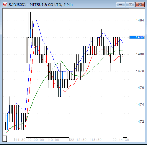Click the 1480 price axis label
Image resolution: width=147 pixels, height=145 pixels.
tap(140, 54)
